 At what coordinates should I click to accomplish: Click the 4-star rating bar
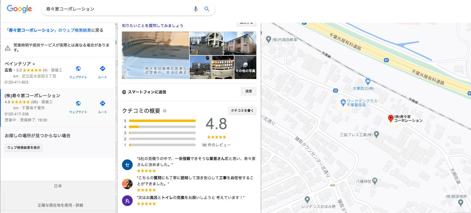(x=162, y=127)
